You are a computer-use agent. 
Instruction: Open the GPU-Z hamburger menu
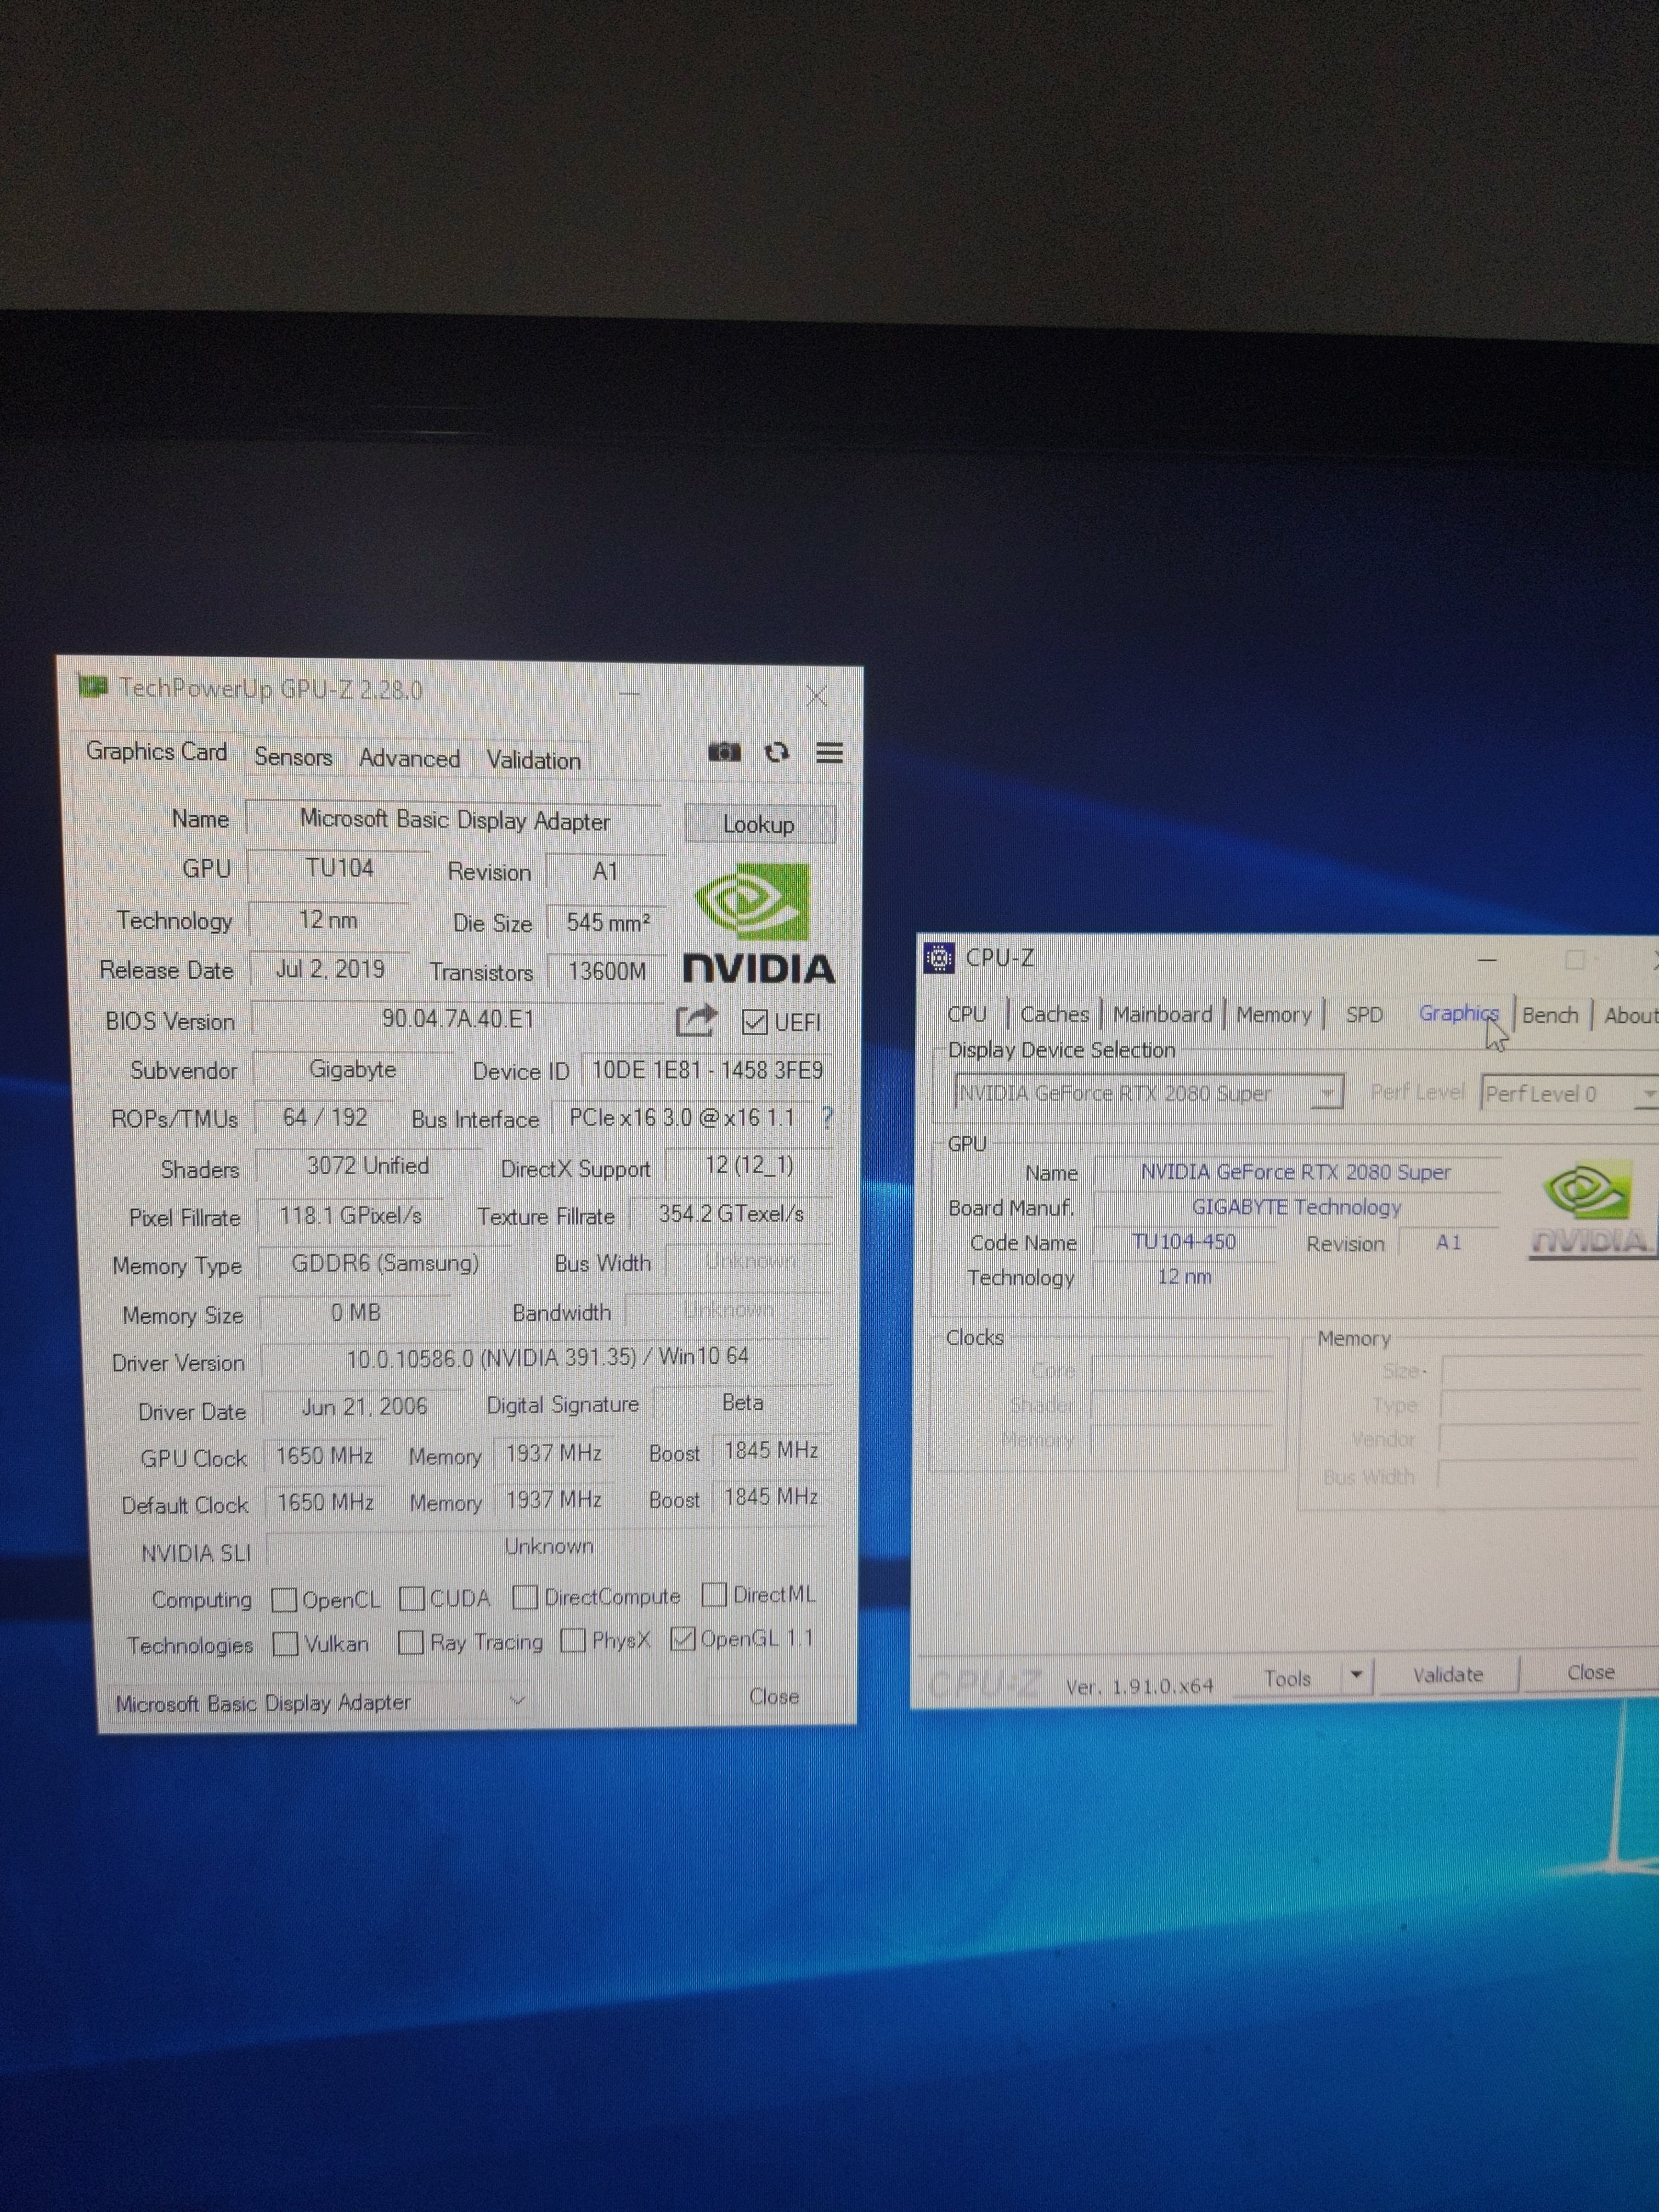coord(829,752)
